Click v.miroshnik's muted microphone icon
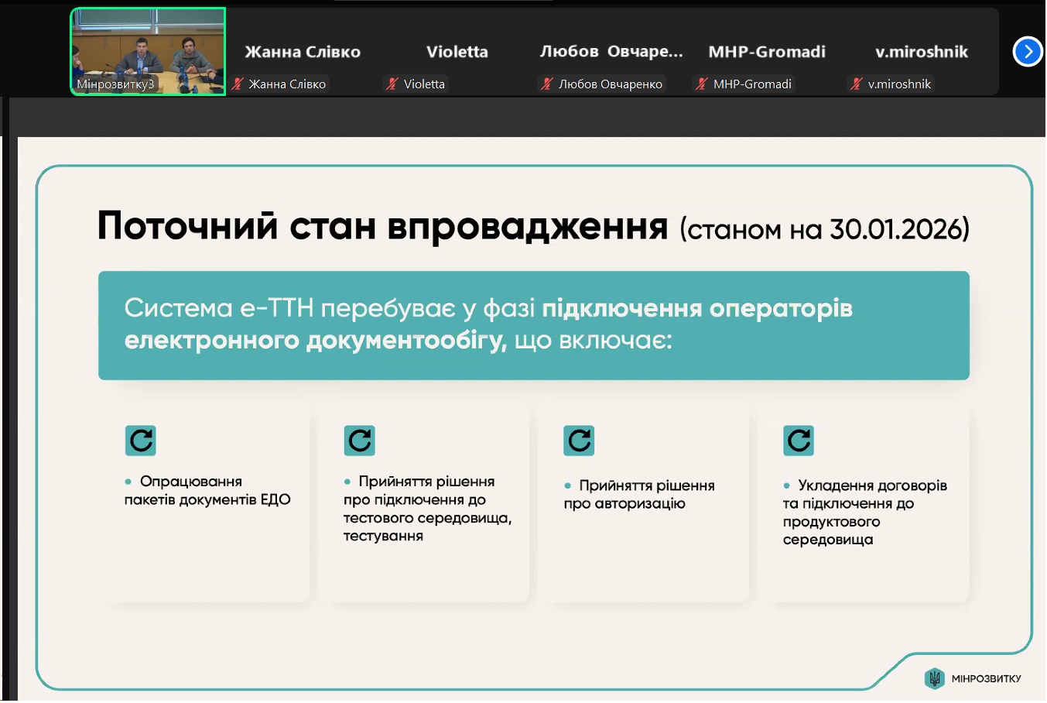Viewport: 1047px width, 703px height. click(856, 84)
